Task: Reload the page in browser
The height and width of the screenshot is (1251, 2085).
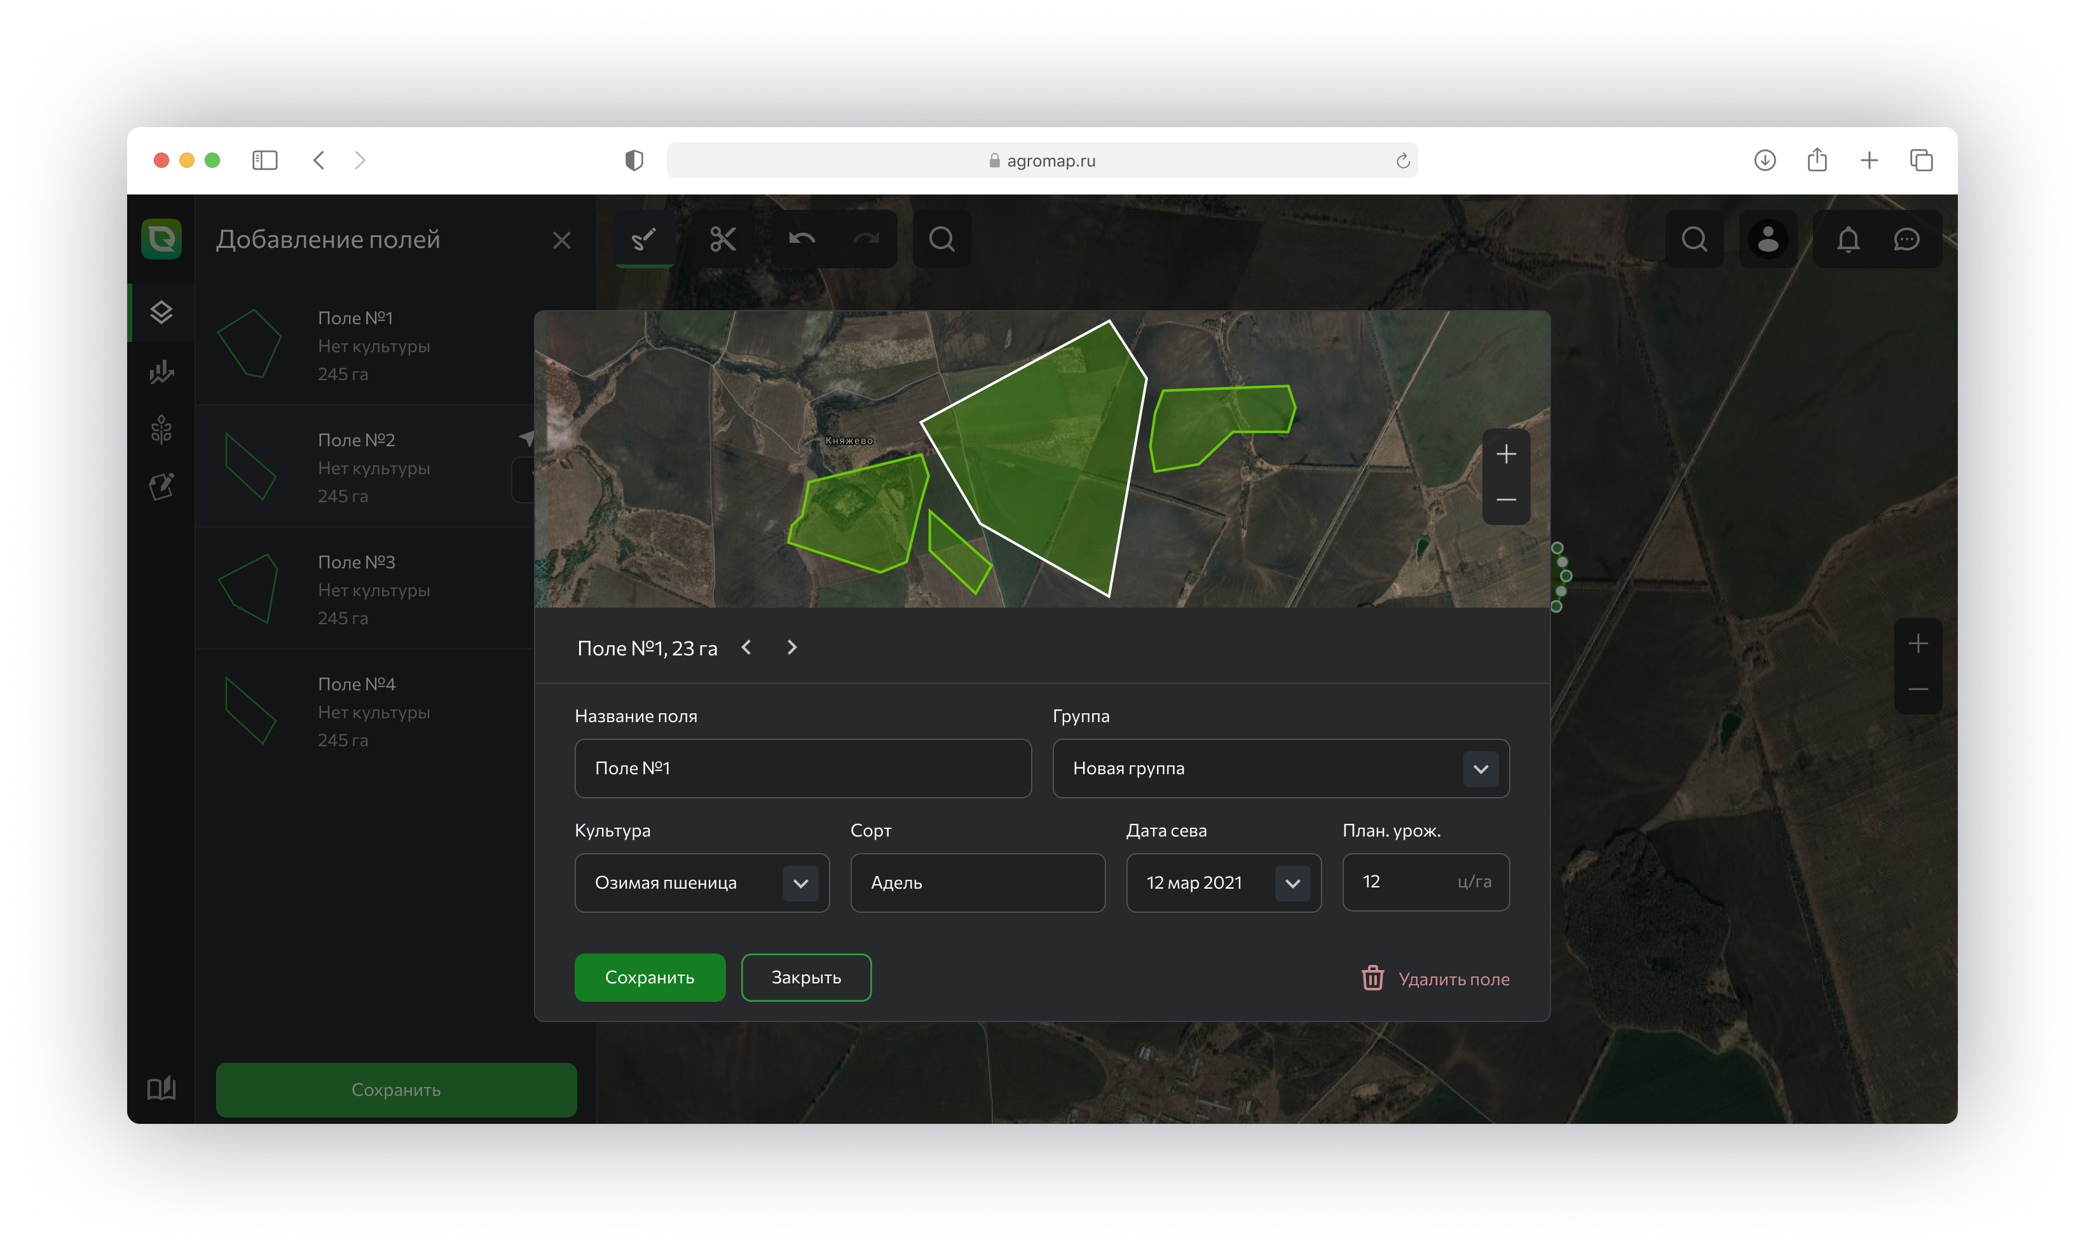Action: [x=1402, y=160]
